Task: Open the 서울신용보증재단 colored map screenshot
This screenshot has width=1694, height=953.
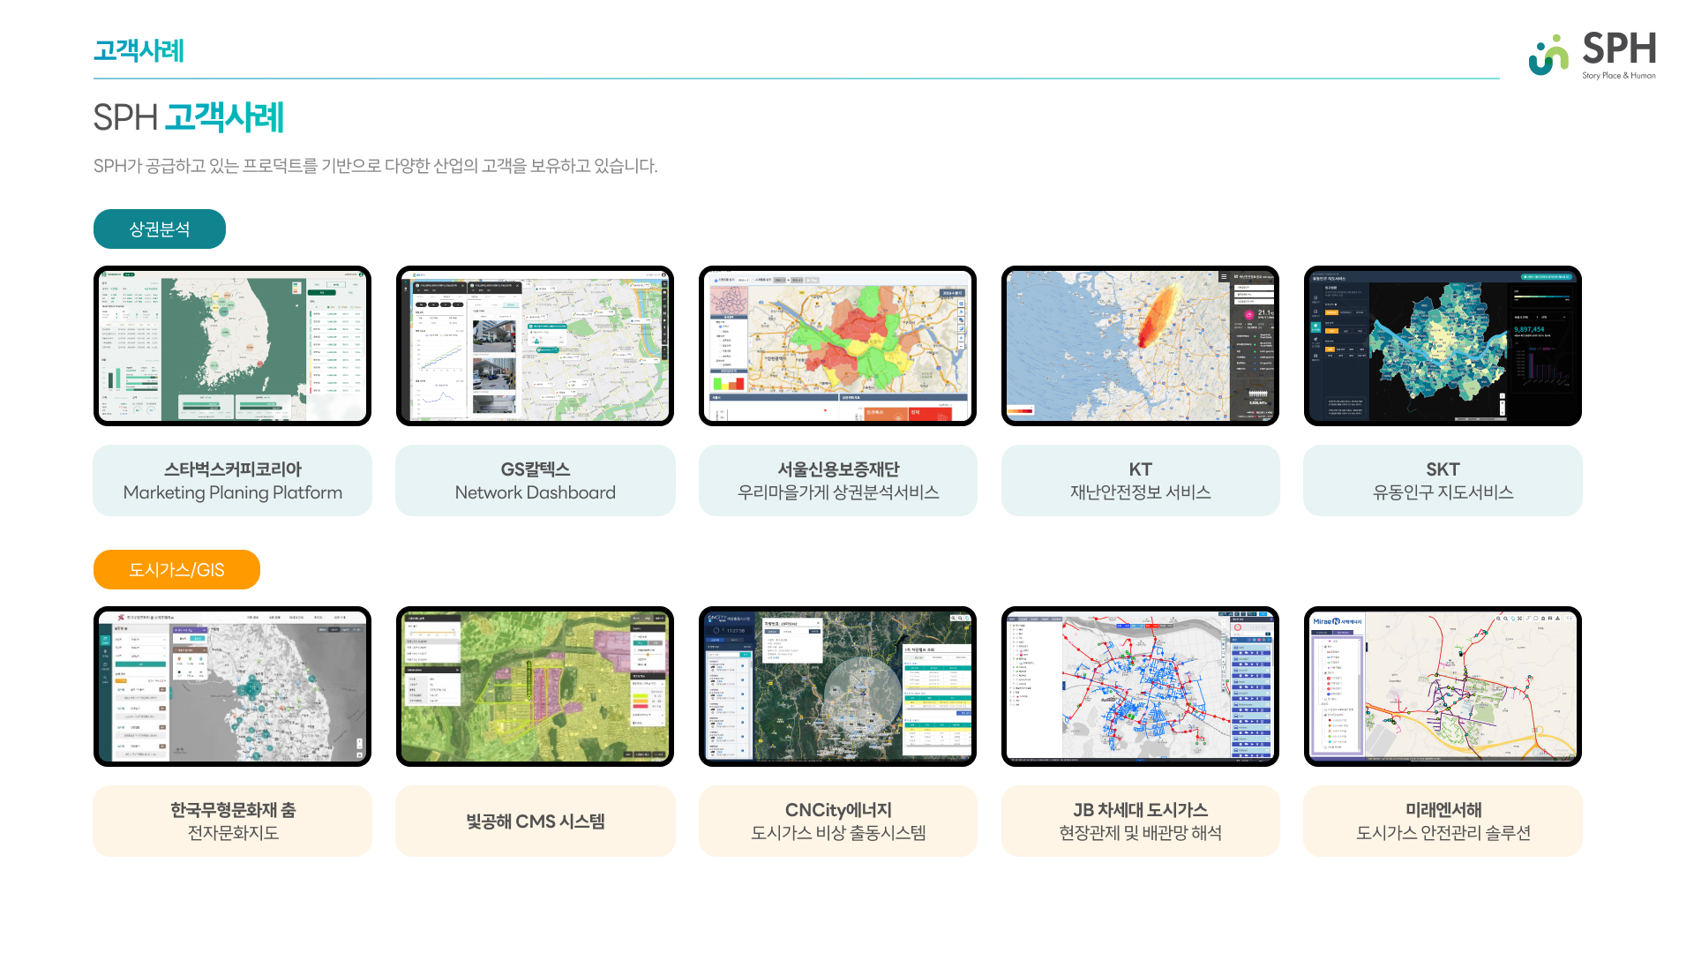Action: click(x=837, y=346)
